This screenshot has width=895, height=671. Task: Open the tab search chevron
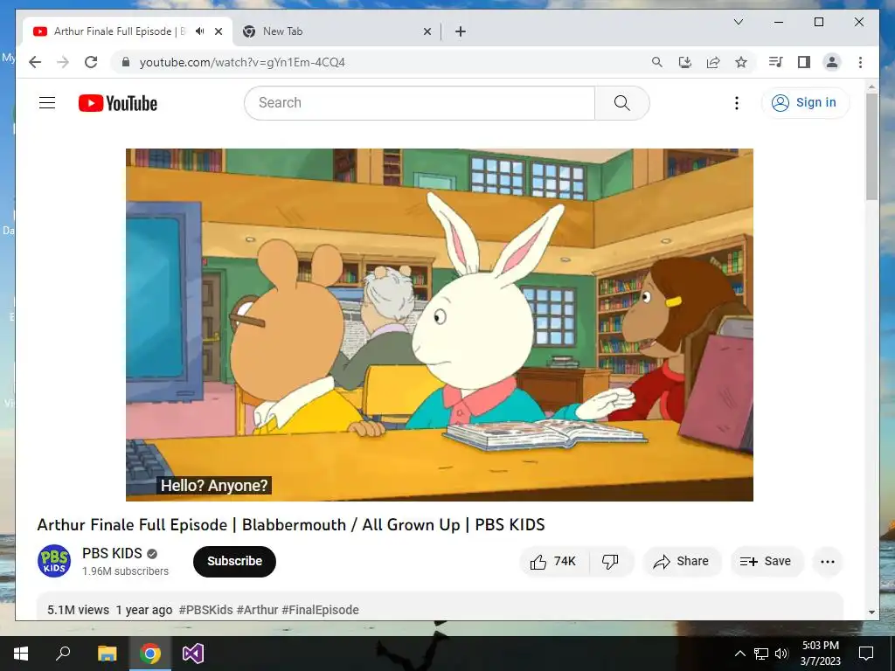click(x=738, y=22)
